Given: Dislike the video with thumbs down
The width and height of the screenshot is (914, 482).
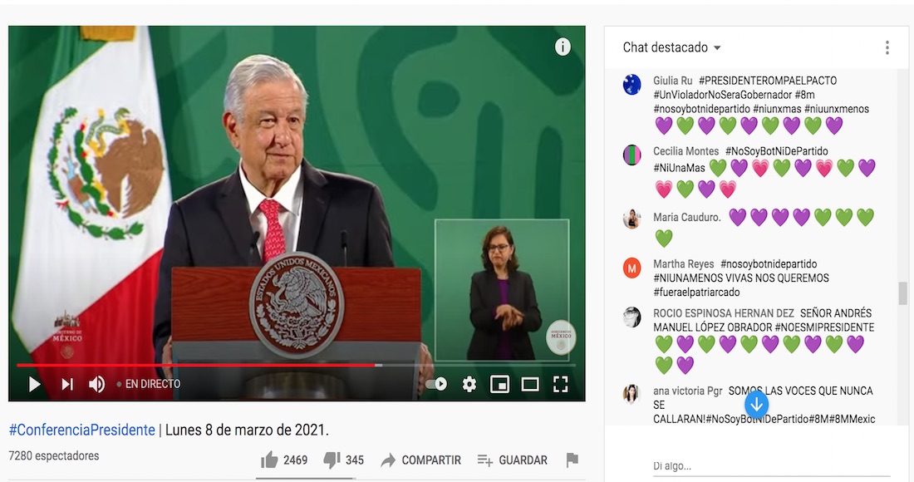Looking at the screenshot, I should [344, 460].
